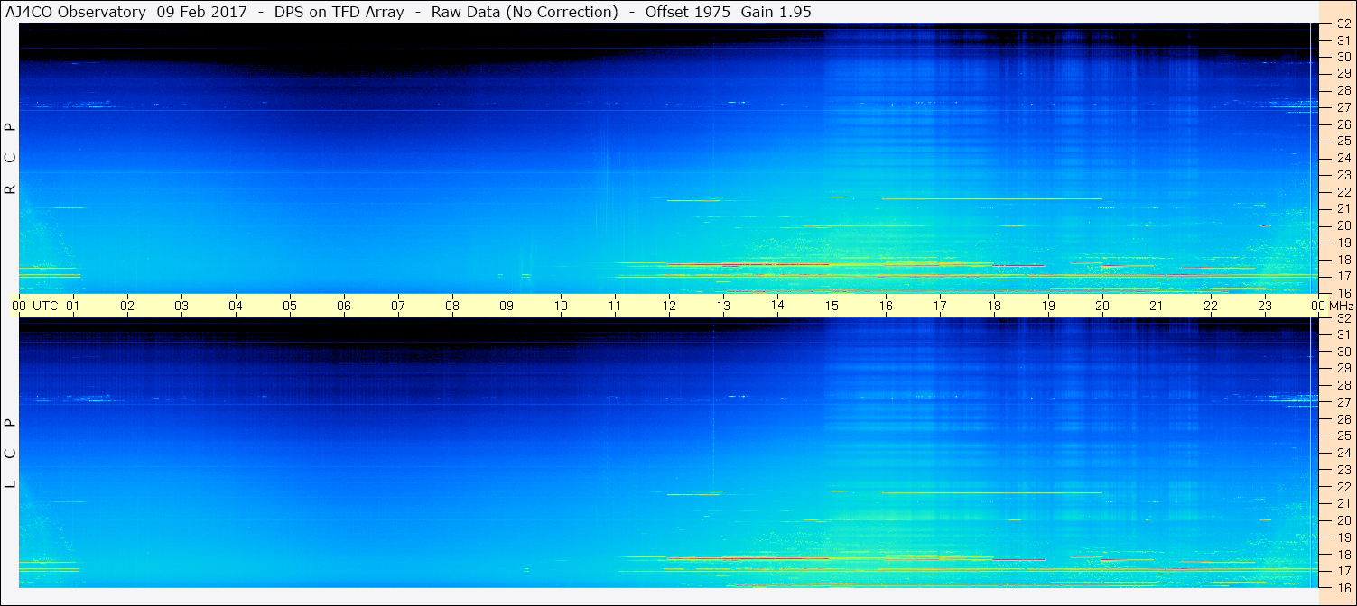Click the 27 MHz tick in LCP scale

1343,402
